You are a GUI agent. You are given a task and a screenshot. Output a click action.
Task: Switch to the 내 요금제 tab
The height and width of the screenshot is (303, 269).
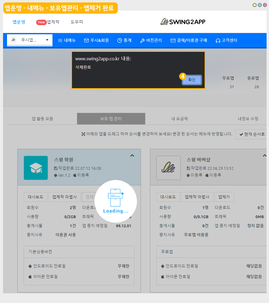tap(179, 119)
